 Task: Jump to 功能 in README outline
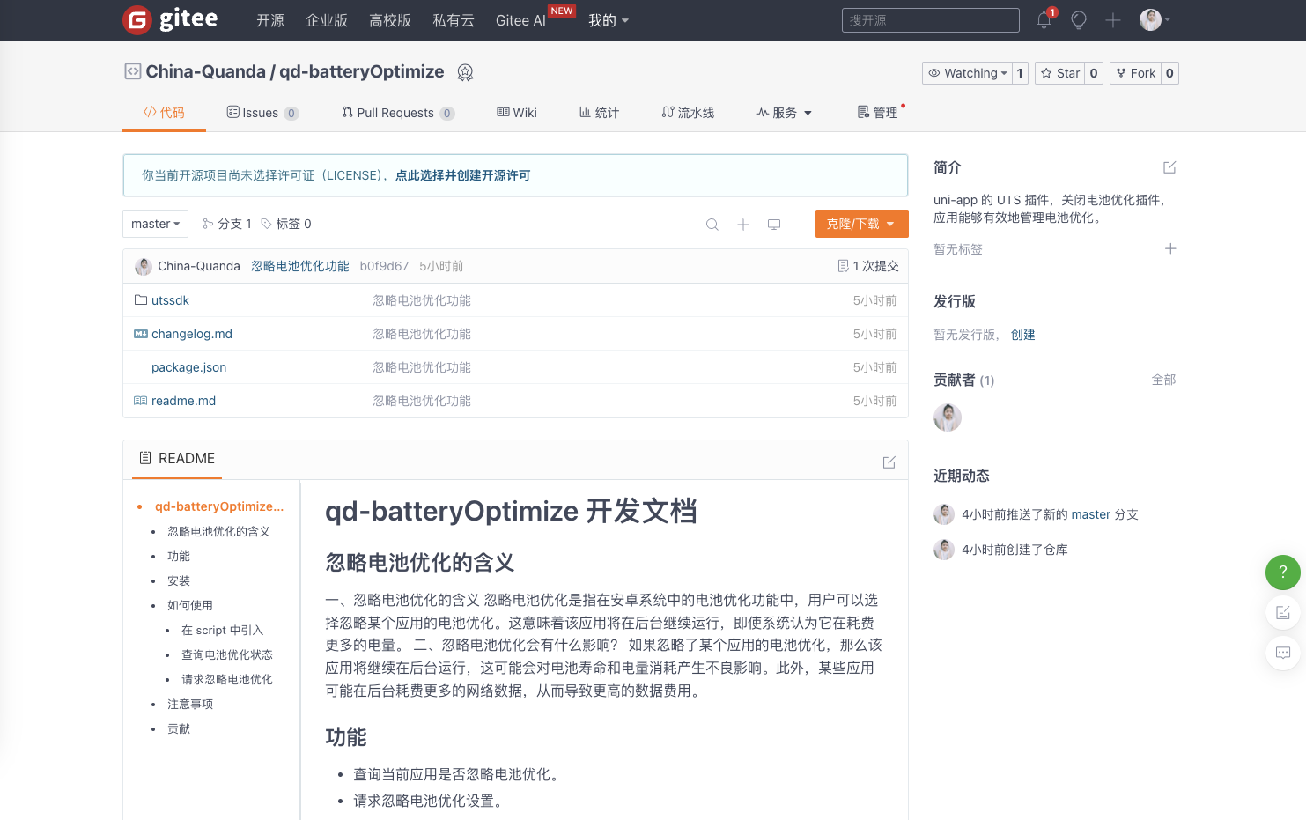pos(179,556)
